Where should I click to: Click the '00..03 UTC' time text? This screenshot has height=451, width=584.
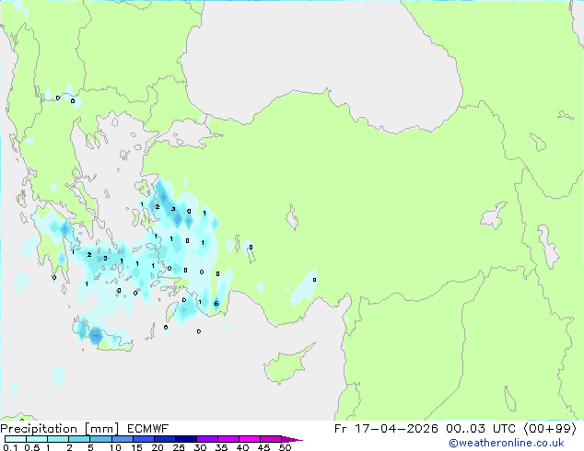pos(481,429)
